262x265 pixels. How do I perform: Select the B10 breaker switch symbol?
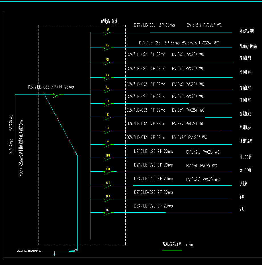[x=107, y=159]
